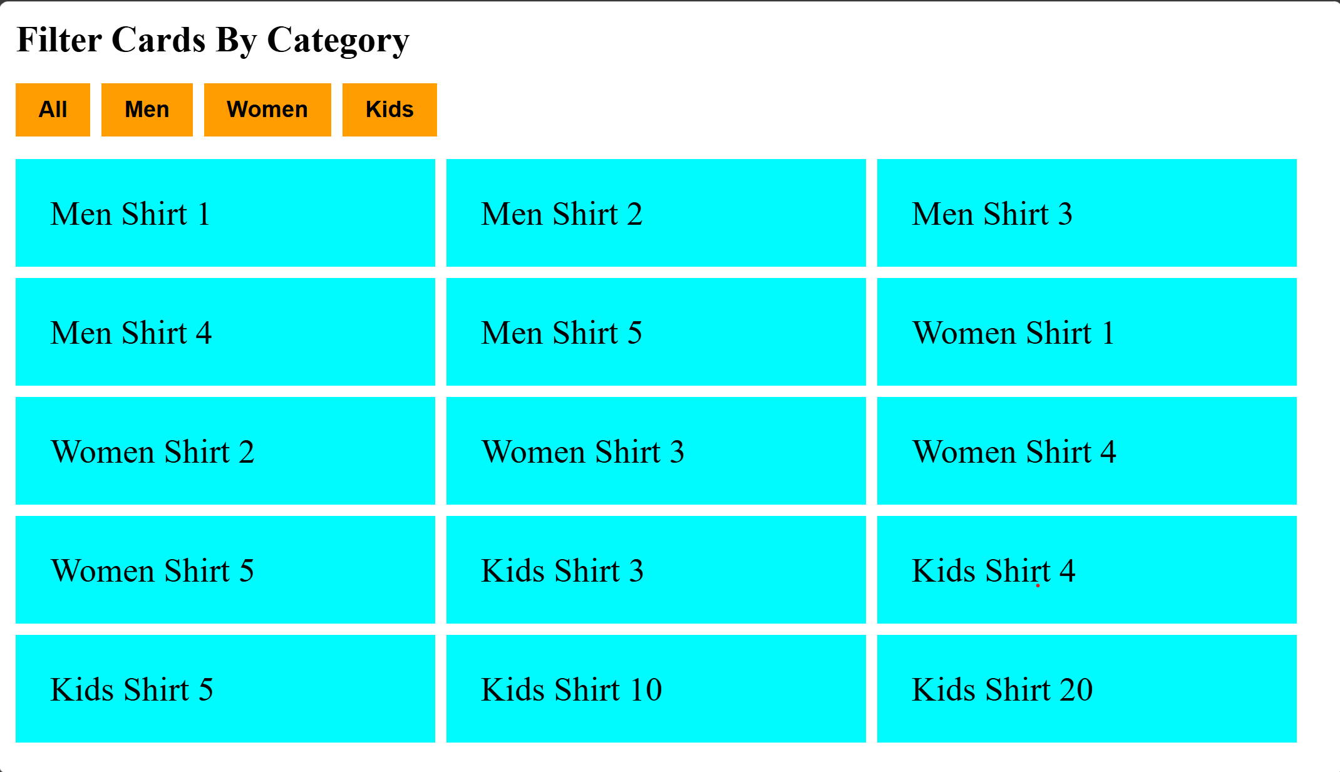Click the Kids Shirt 3 card
The image size is (1340, 772).
656,570
